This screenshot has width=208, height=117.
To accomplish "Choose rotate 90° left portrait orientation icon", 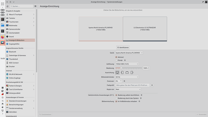I will (x=122, y=72).
